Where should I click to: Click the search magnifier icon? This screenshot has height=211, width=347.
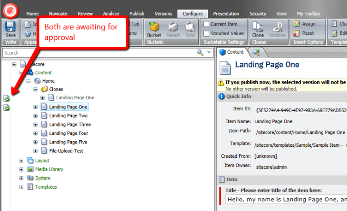[x=200, y=52]
